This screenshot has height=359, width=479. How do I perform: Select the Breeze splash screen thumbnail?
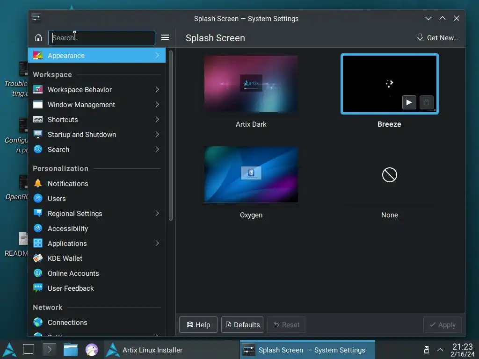(x=390, y=84)
